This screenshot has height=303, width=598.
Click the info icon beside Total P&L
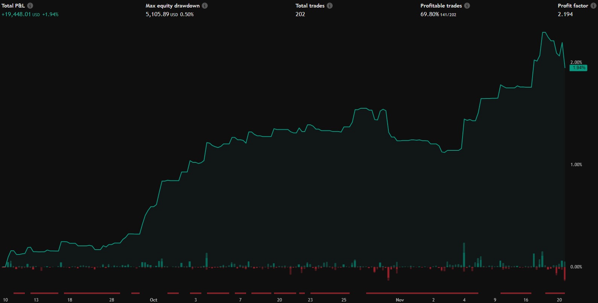(x=30, y=6)
